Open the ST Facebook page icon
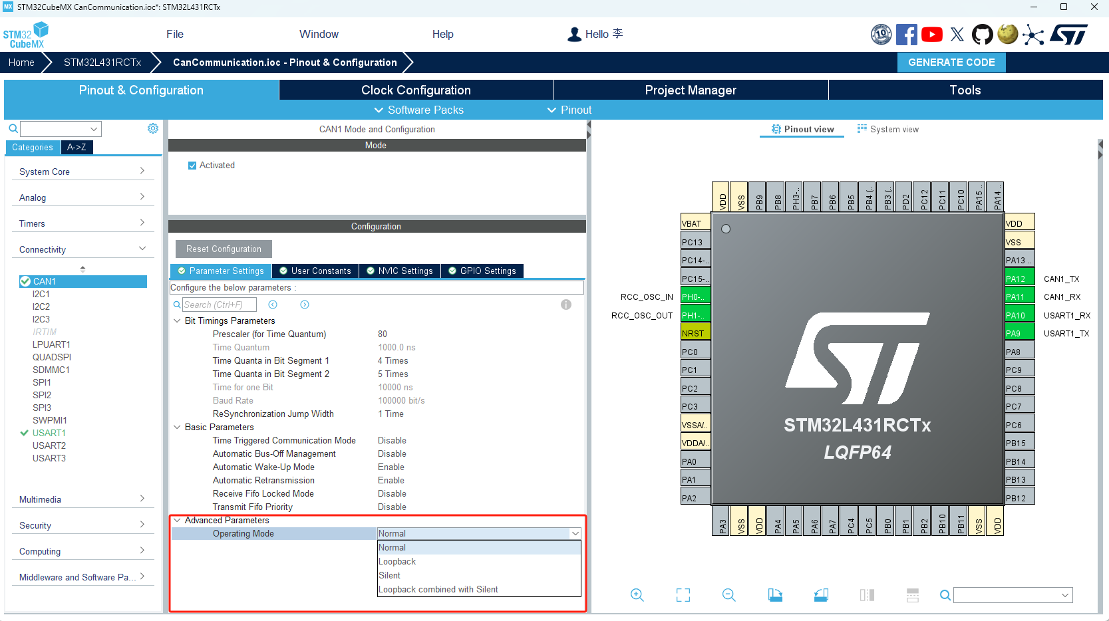This screenshot has width=1109, height=621. pos(906,35)
